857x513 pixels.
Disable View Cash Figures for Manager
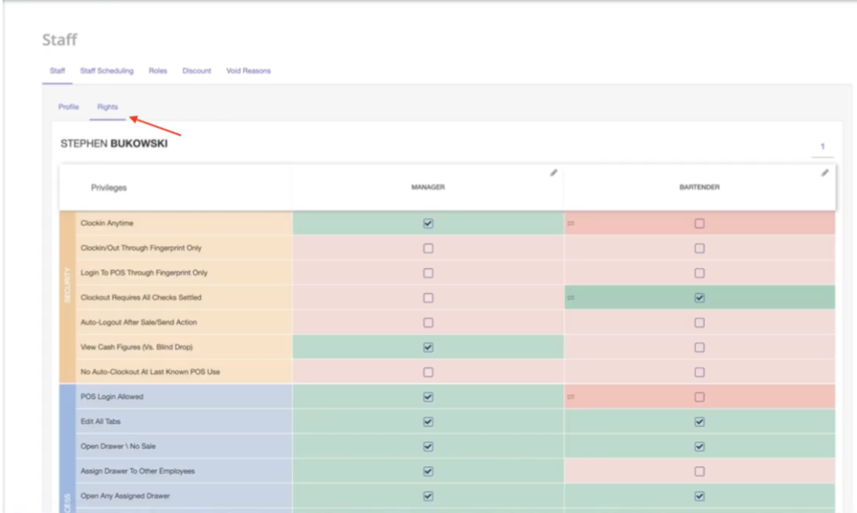428,346
